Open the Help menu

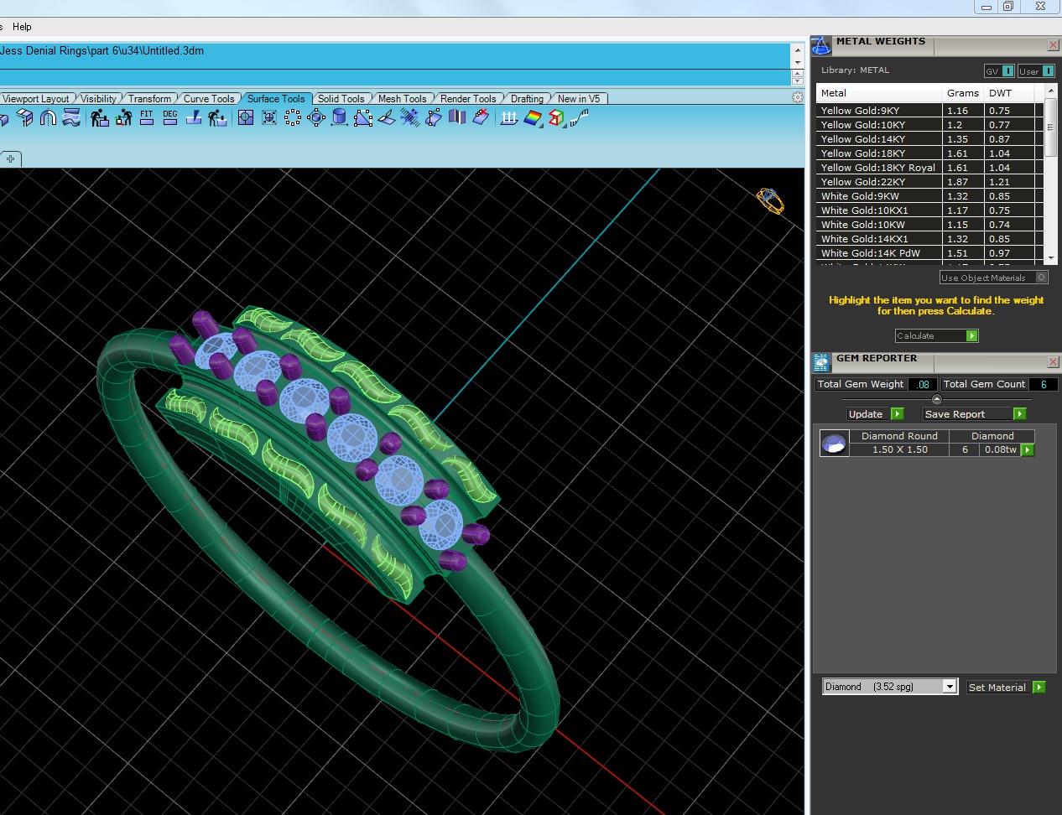click(22, 27)
